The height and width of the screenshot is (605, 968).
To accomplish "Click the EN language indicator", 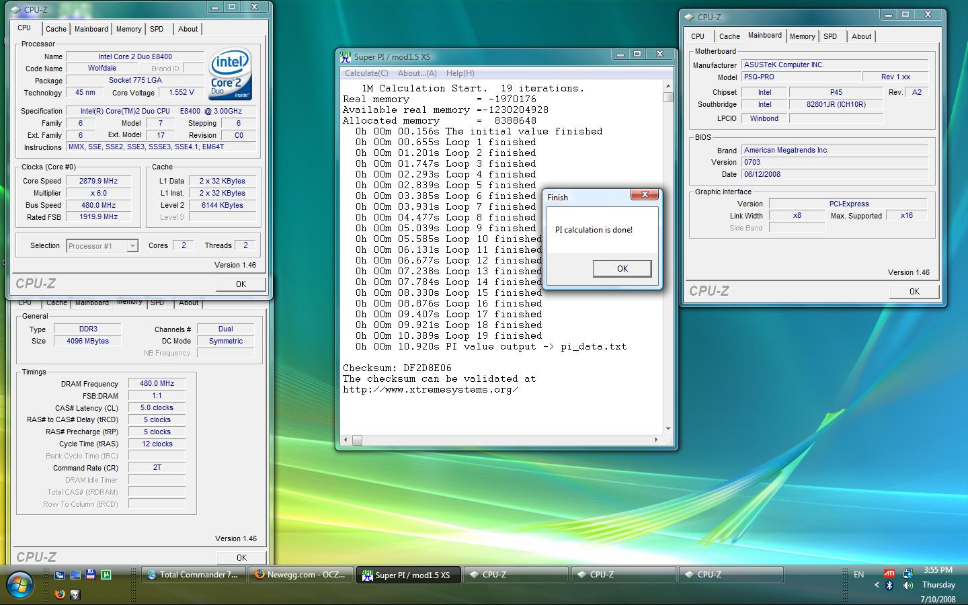I will (859, 574).
